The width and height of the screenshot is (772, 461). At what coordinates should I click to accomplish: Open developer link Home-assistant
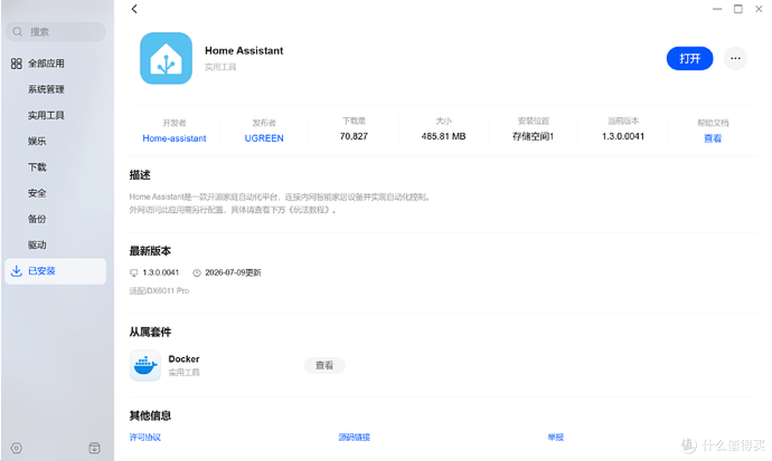[x=174, y=138]
